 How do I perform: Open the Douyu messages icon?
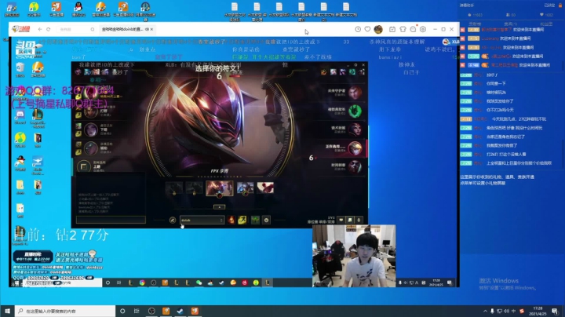(413, 29)
